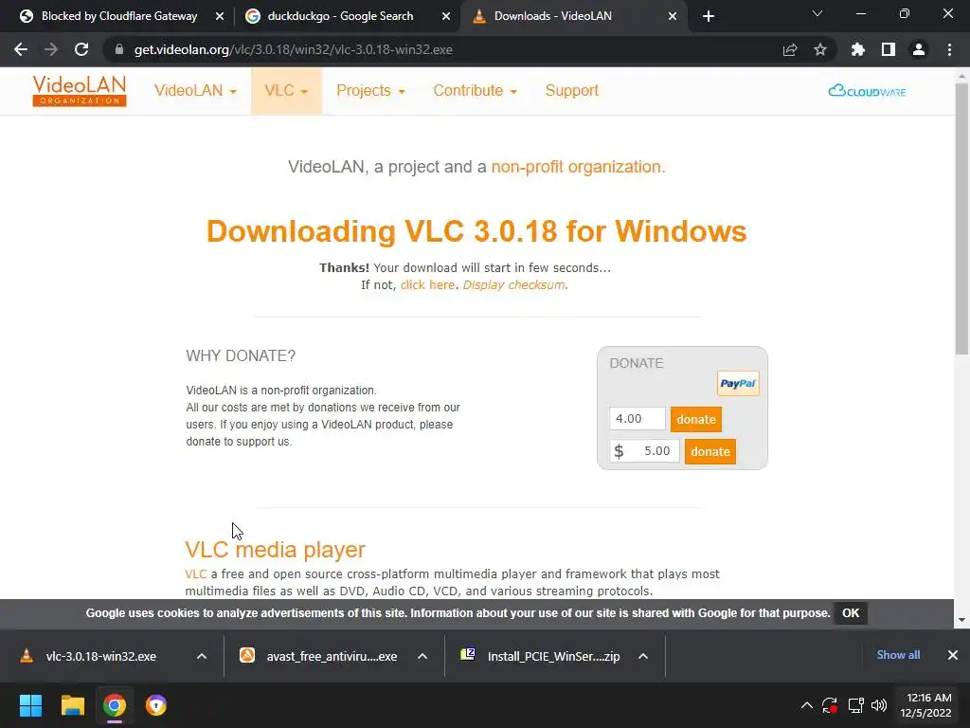
Task: Open the Chrome side panel
Action: pyautogui.click(x=889, y=49)
